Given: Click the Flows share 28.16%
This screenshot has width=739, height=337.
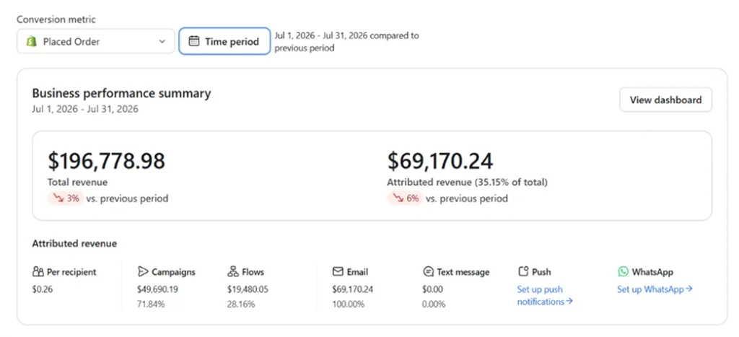Looking at the screenshot, I should (x=241, y=305).
